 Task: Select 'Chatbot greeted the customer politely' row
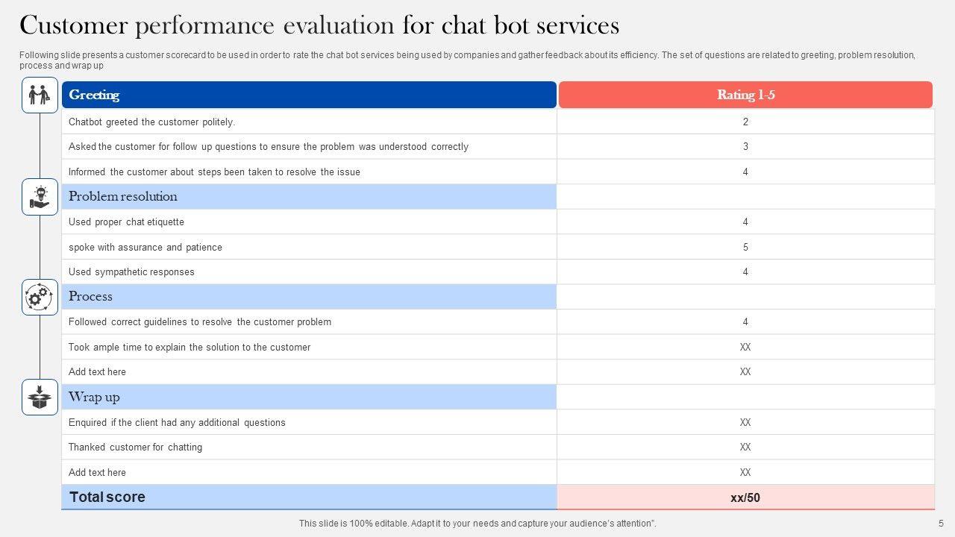(151, 122)
